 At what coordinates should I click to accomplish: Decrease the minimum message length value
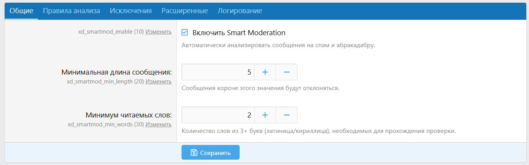(x=287, y=72)
